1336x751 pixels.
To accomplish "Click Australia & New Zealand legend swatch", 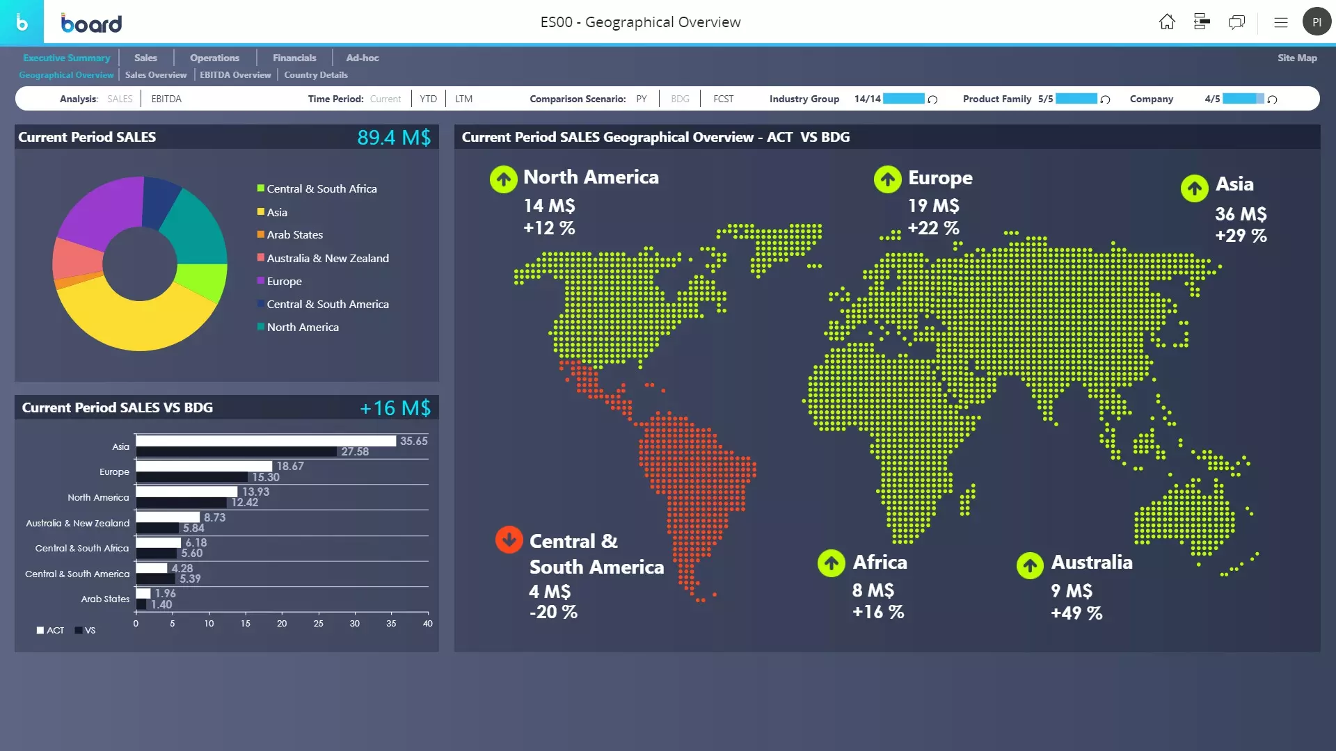I will tap(261, 257).
